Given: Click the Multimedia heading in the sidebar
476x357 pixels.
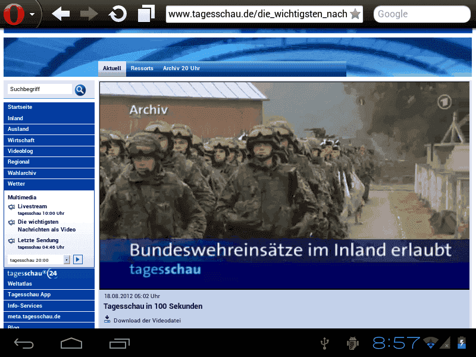Looking at the screenshot, I should pos(22,198).
